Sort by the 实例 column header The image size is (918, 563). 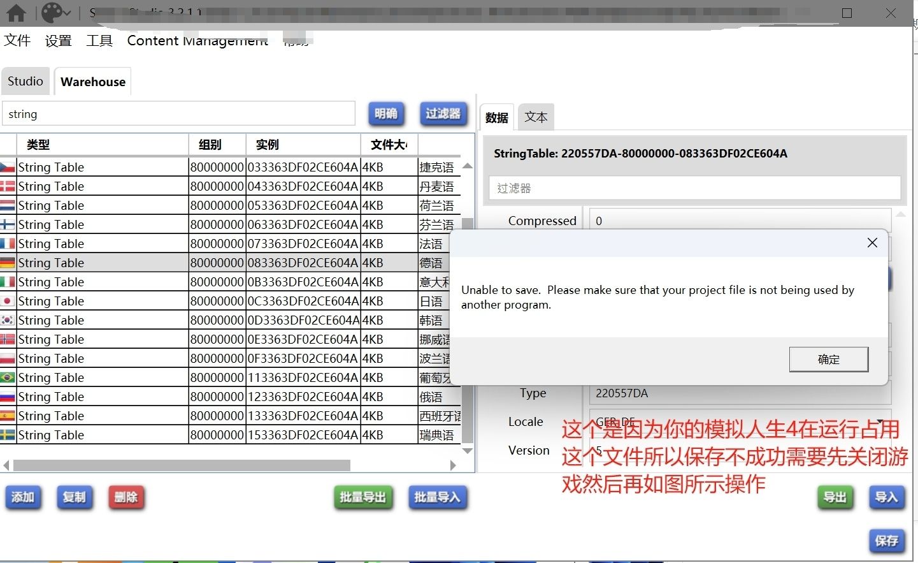click(x=303, y=145)
